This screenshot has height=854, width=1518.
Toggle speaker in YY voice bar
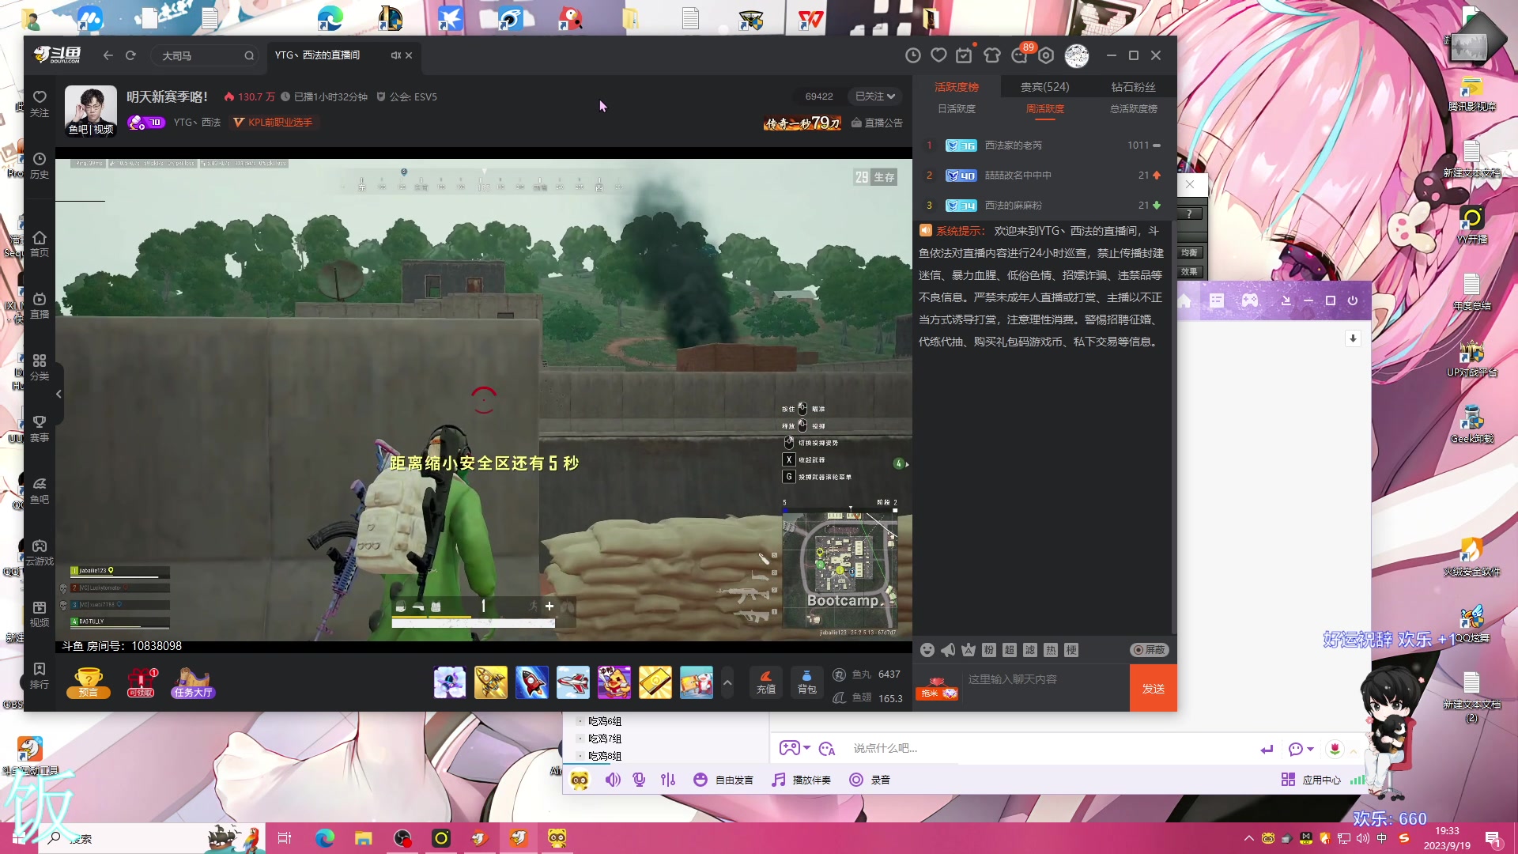(613, 780)
